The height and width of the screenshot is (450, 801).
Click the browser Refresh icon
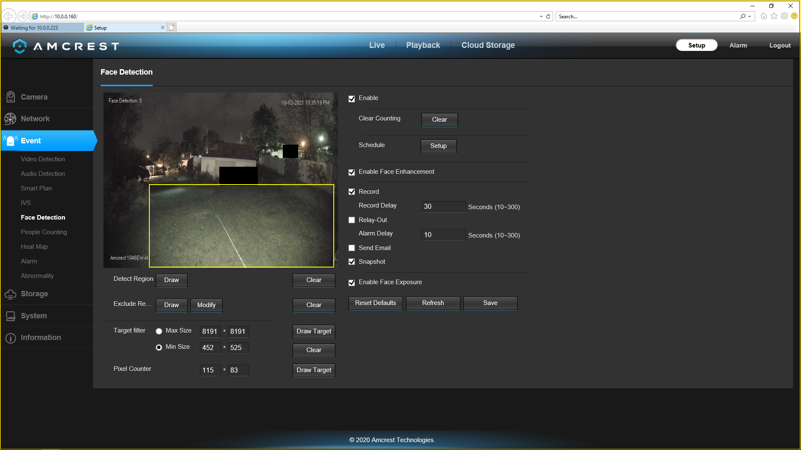point(548,17)
